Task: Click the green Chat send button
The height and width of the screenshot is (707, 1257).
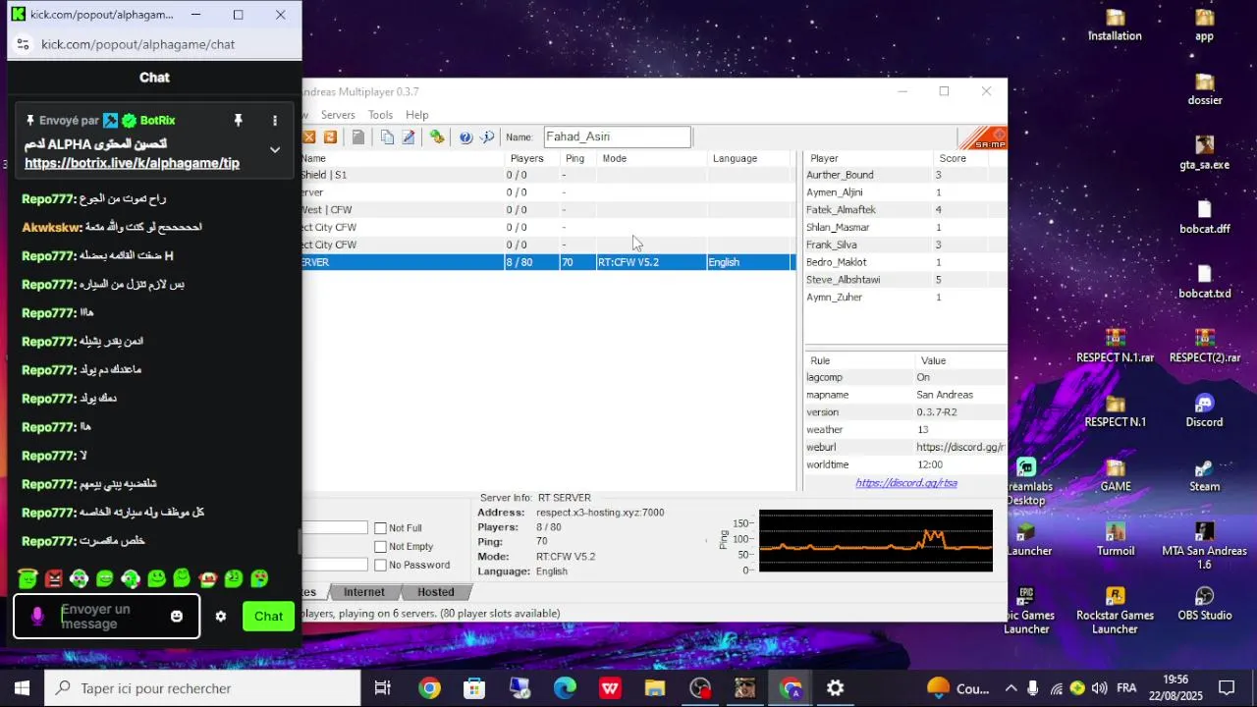Action: tap(269, 617)
